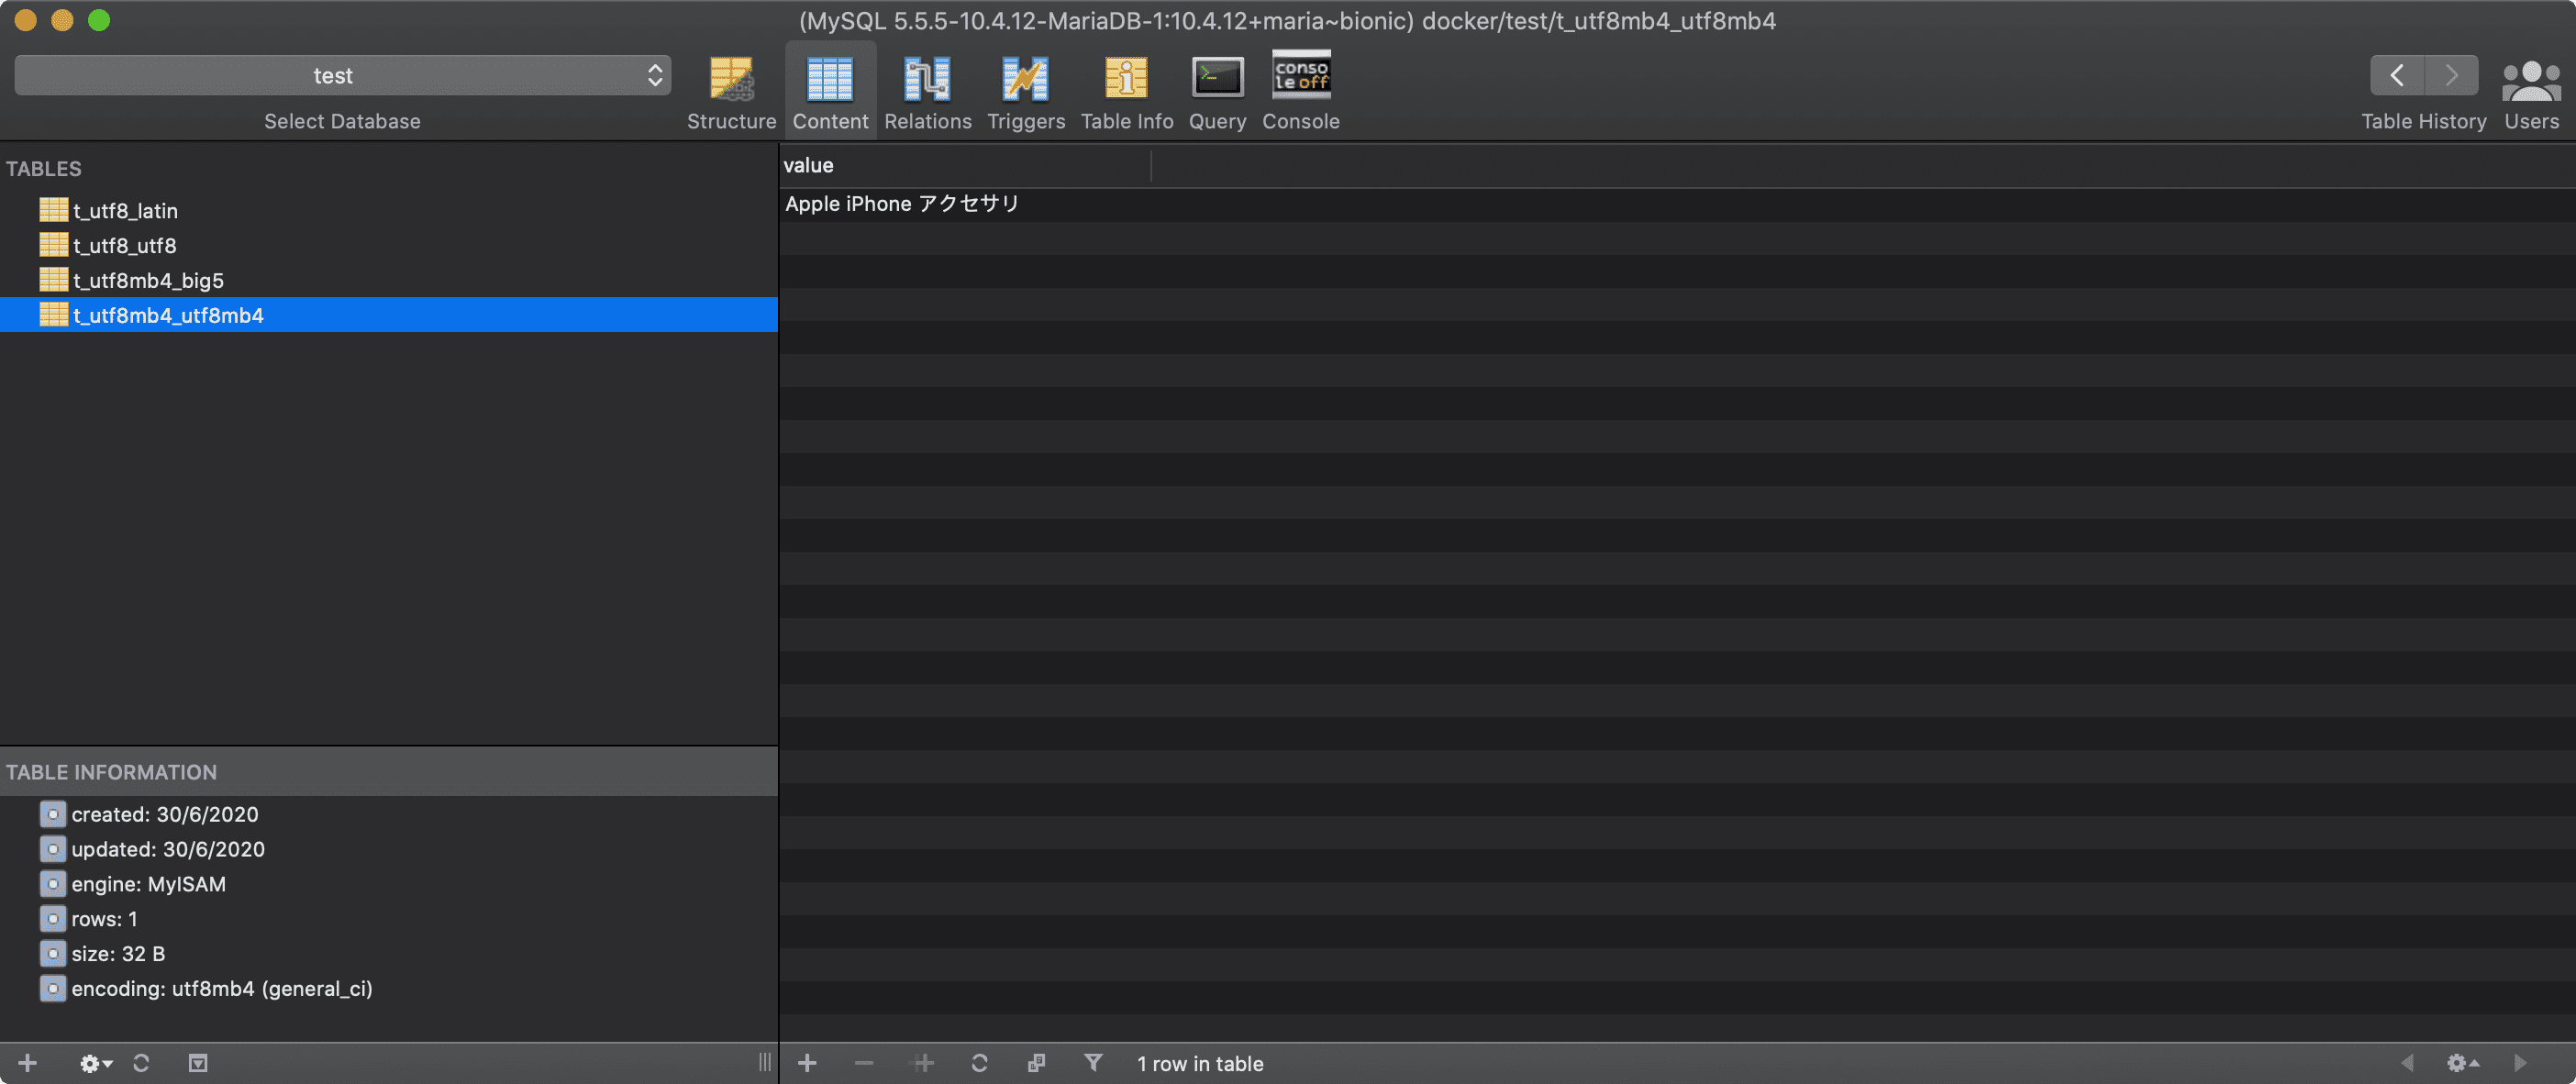Click the encoding: utf8mb4 (general_ci) row

pyautogui.click(x=388, y=989)
